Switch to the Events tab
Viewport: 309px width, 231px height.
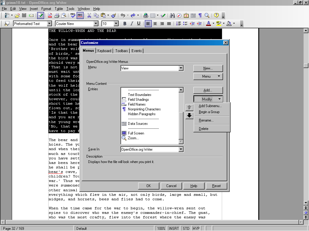[137, 51]
